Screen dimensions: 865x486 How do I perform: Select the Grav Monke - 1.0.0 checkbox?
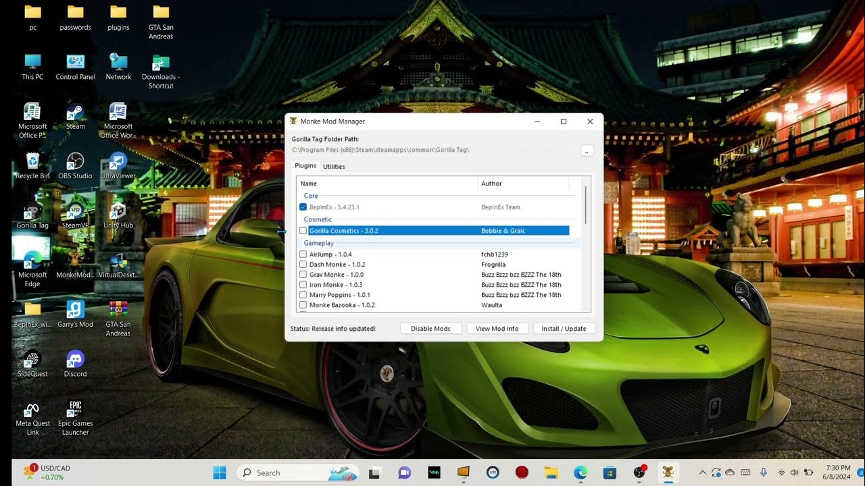point(303,275)
